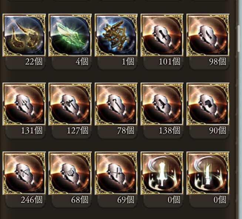Click the 246個 quantity label
Viewport: 242px width, 219px height.
(32, 200)
